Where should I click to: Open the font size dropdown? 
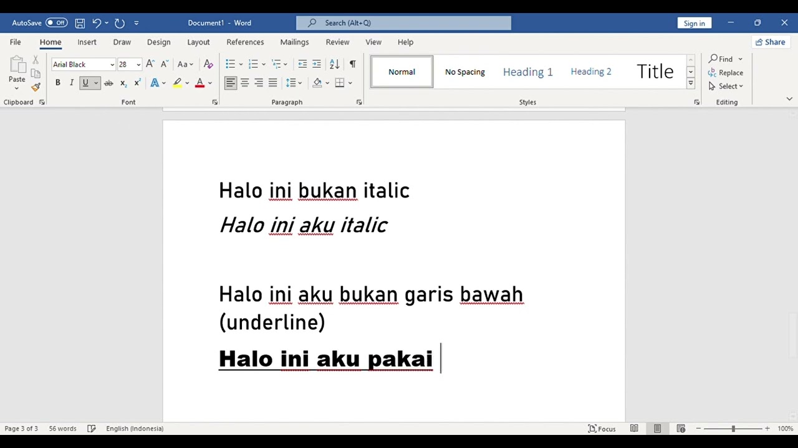[x=138, y=65]
